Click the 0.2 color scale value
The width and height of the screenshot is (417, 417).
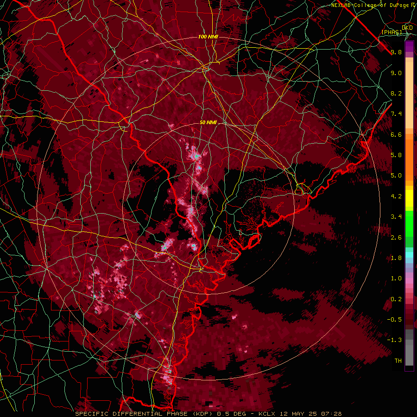click(x=396, y=299)
